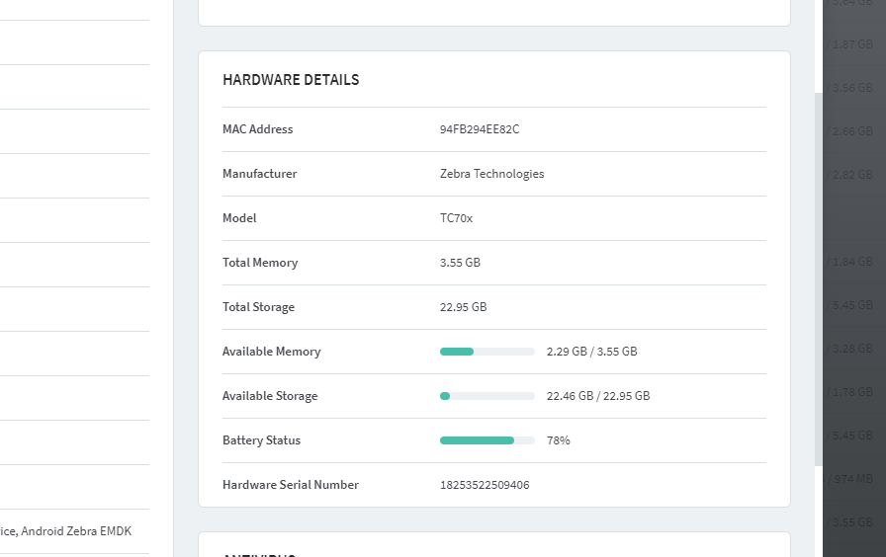Viewport: 886px width, 557px height.
Task: Click the Battery Status progress bar
Action: click(487, 440)
